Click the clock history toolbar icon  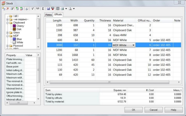click(x=27, y=9)
